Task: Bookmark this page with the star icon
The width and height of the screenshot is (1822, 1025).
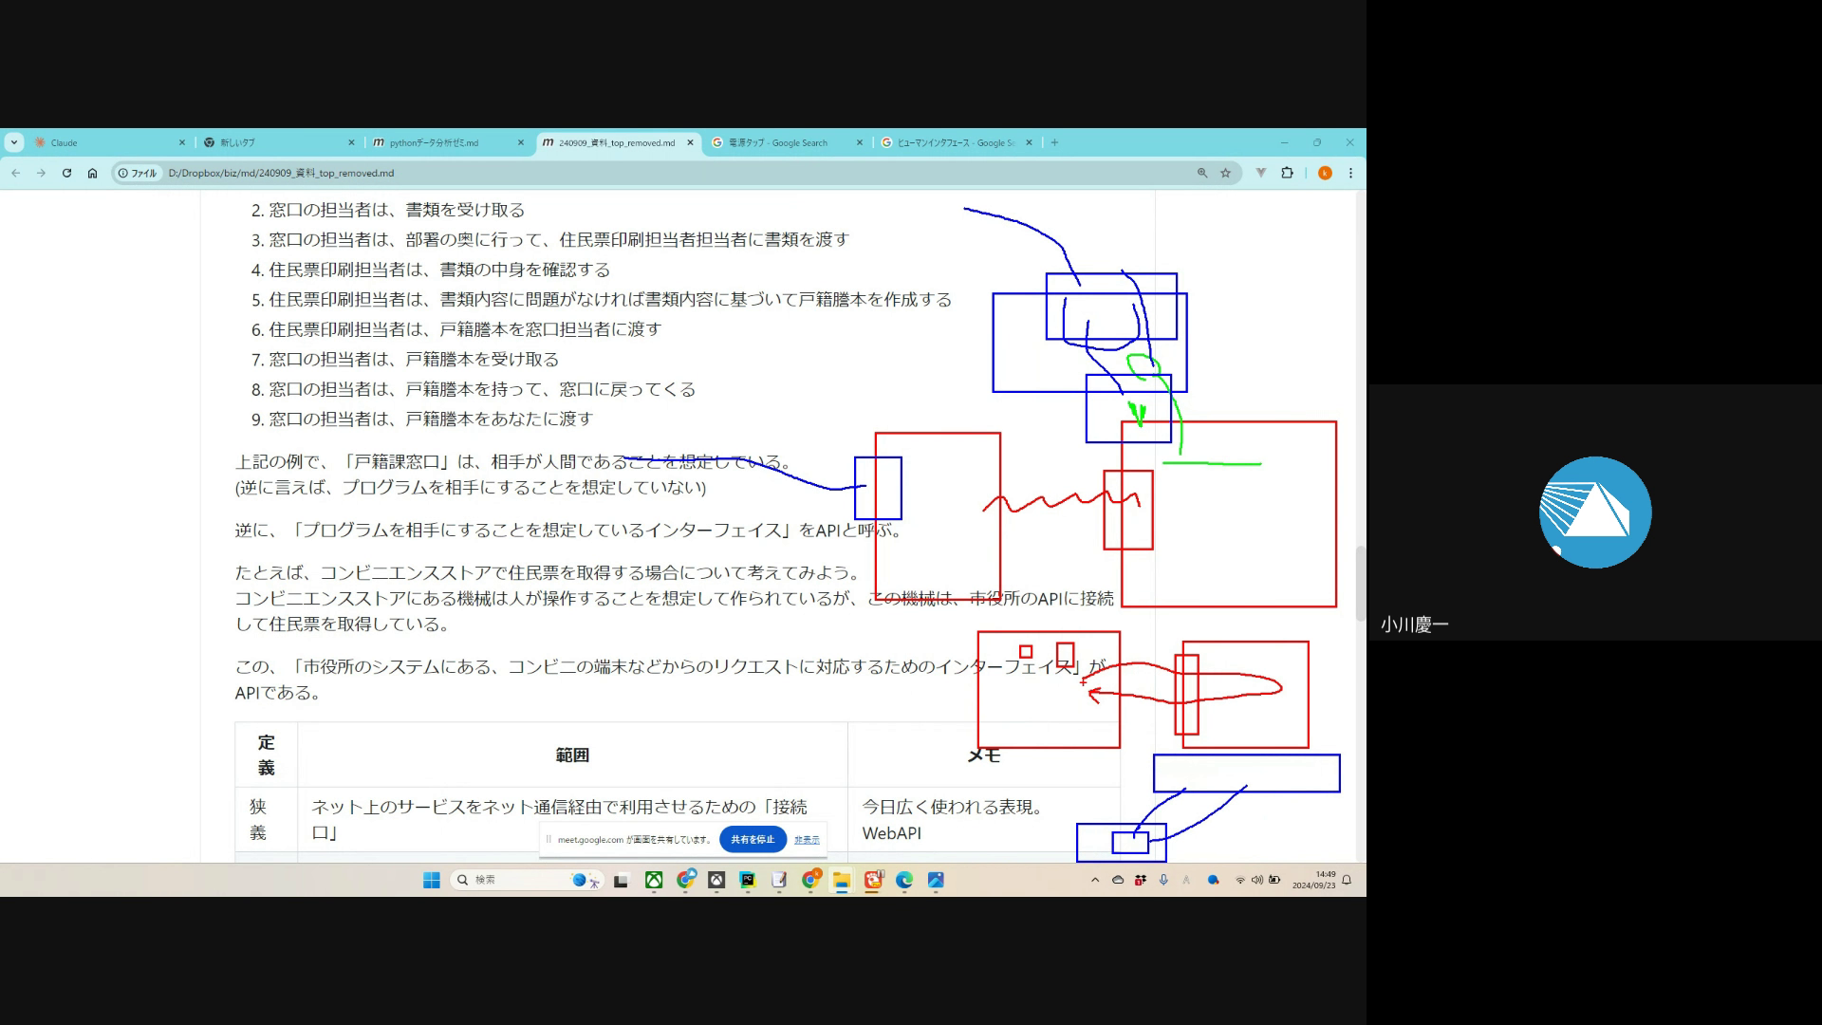Action: [x=1225, y=173]
